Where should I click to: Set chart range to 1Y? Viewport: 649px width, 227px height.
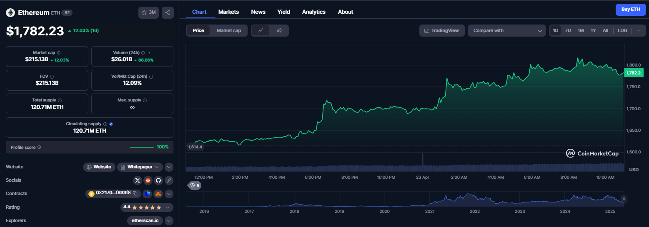[x=593, y=30]
